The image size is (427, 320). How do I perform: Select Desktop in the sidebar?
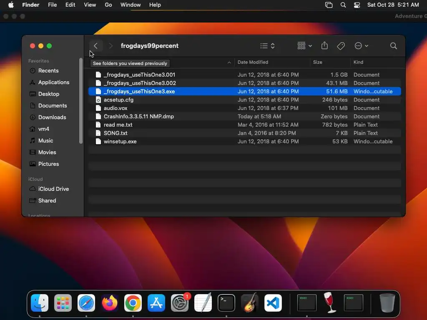(44, 94)
